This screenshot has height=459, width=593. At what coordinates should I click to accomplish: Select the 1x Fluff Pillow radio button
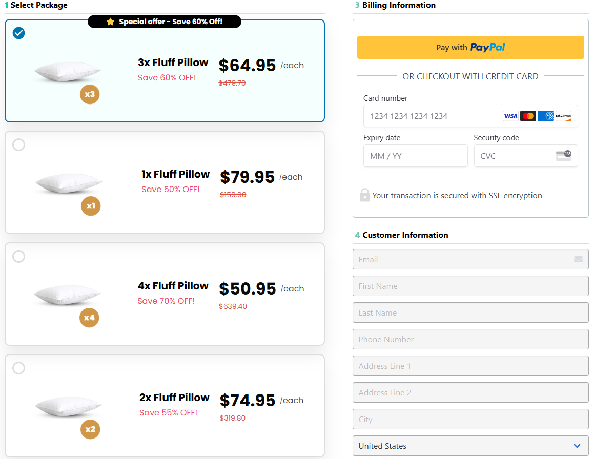coord(18,145)
